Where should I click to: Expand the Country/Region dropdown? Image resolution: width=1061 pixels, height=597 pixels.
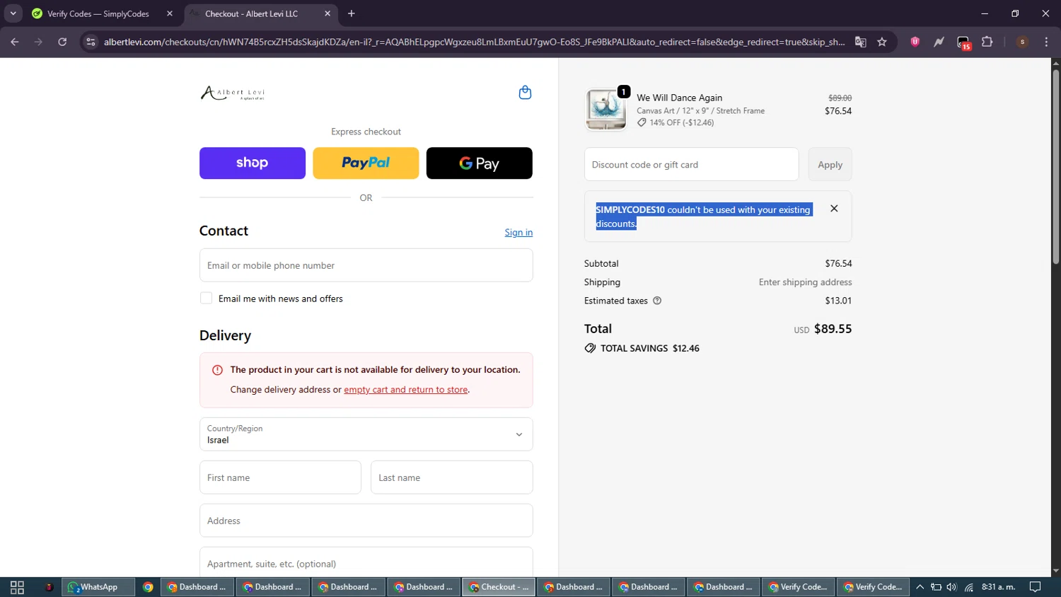[x=366, y=434]
